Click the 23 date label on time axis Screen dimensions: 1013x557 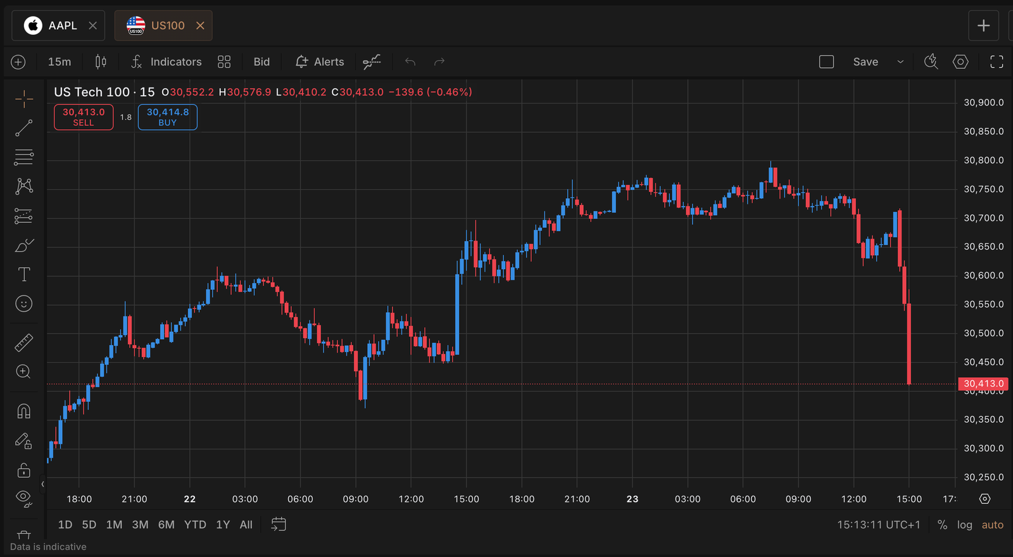(632, 499)
